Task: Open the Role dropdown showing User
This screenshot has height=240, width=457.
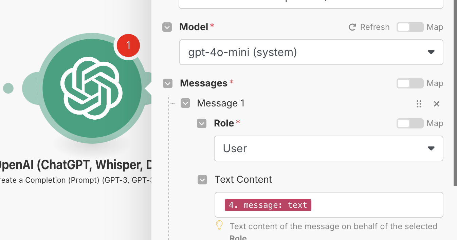Action: (x=328, y=148)
